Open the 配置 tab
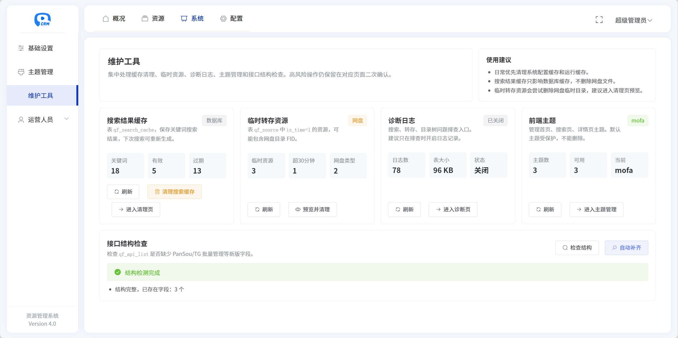 [231, 19]
